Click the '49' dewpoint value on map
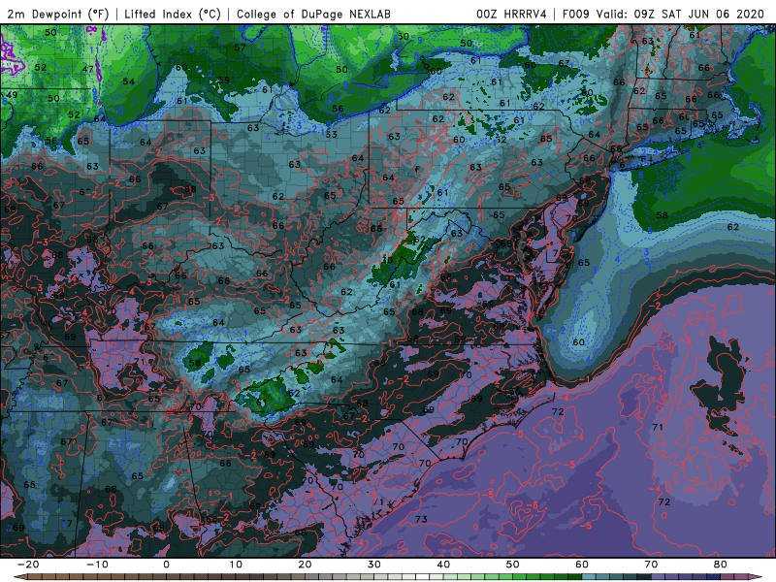The image size is (776, 582). (12, 95)
